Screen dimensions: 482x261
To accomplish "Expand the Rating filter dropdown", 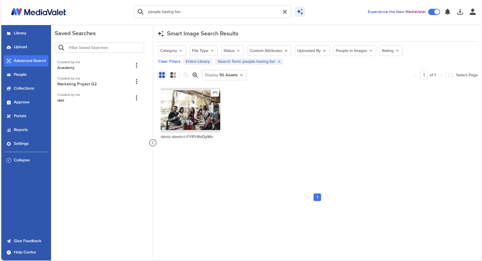I will 391,51.
